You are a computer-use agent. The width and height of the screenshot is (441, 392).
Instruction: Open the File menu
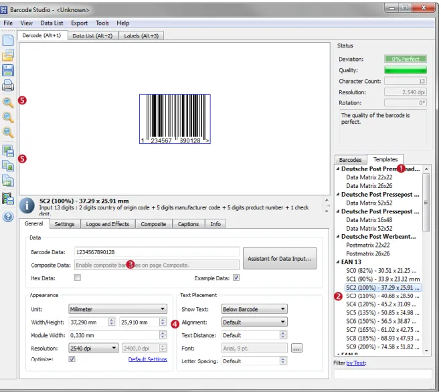8,23
